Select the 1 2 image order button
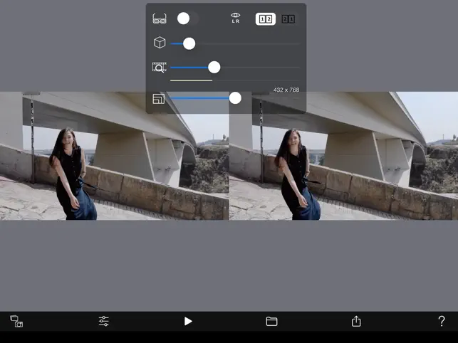 pos(266,19)
